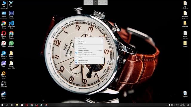Open 'Параметры экрана' from context menu
Screen dimensions: 191x107
coord(89,60)
